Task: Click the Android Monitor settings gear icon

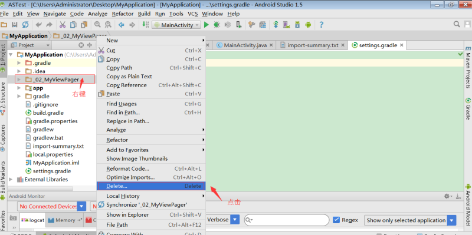Action: click(447, 196)
